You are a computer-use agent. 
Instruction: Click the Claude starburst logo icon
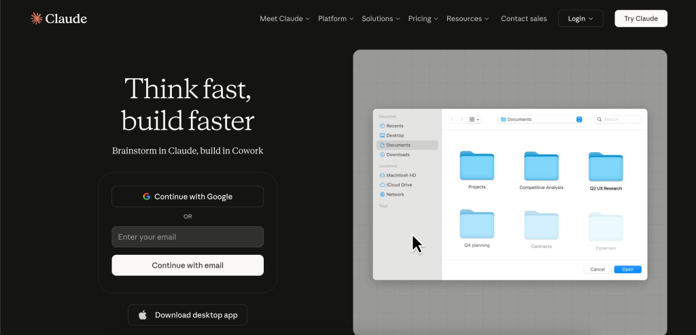click(x=37, y=18)
